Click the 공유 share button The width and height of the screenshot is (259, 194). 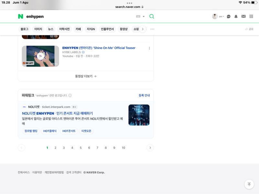[249, 29]
